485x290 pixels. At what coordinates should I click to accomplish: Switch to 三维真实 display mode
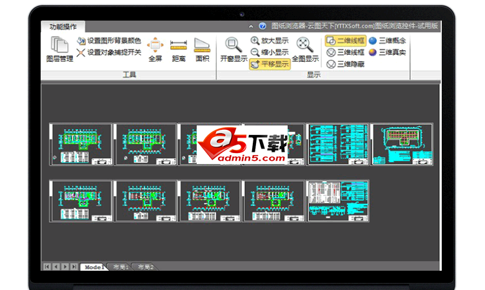point(387,53)
